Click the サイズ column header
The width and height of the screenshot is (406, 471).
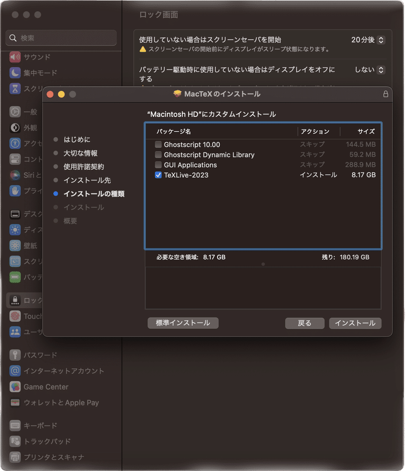(366, 131)
